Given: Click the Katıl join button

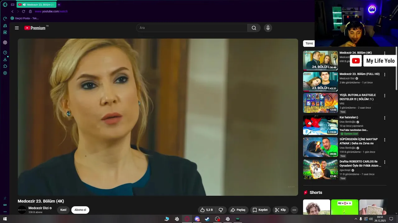Looking at the screenshot, I should click(63, 210).
